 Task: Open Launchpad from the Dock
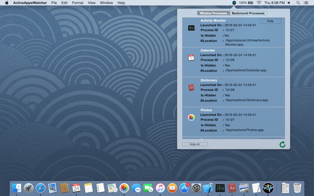coord(28,188)
